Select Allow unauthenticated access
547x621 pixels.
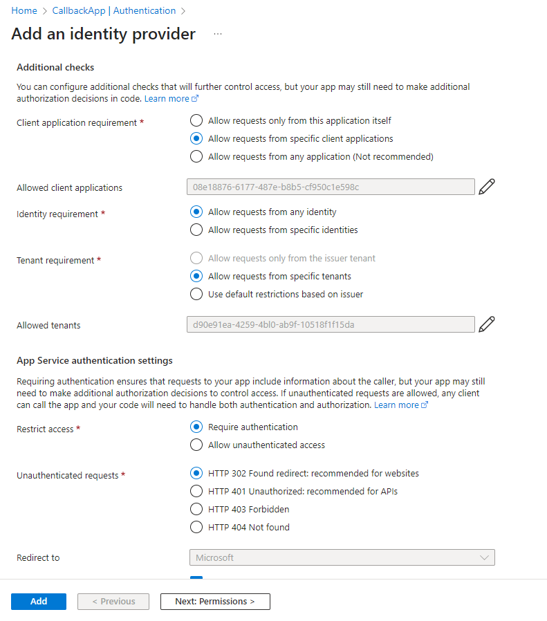pos(196,445)
